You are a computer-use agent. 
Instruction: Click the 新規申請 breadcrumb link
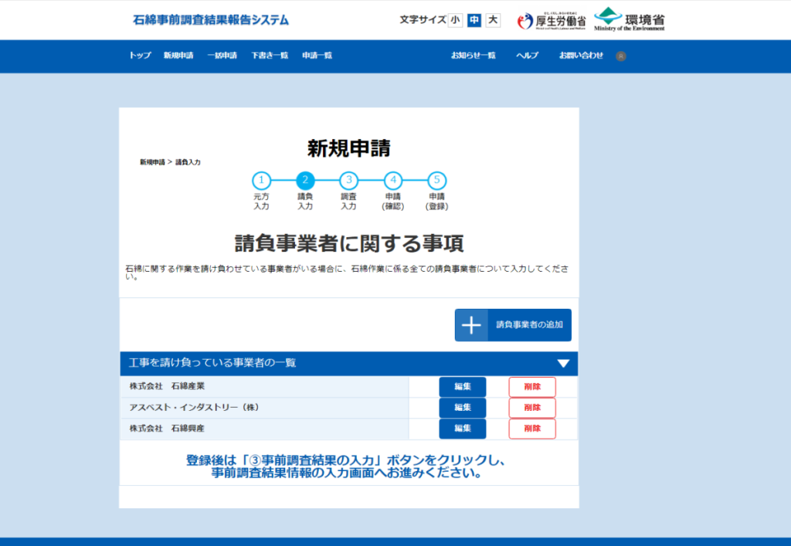point(152,162)
